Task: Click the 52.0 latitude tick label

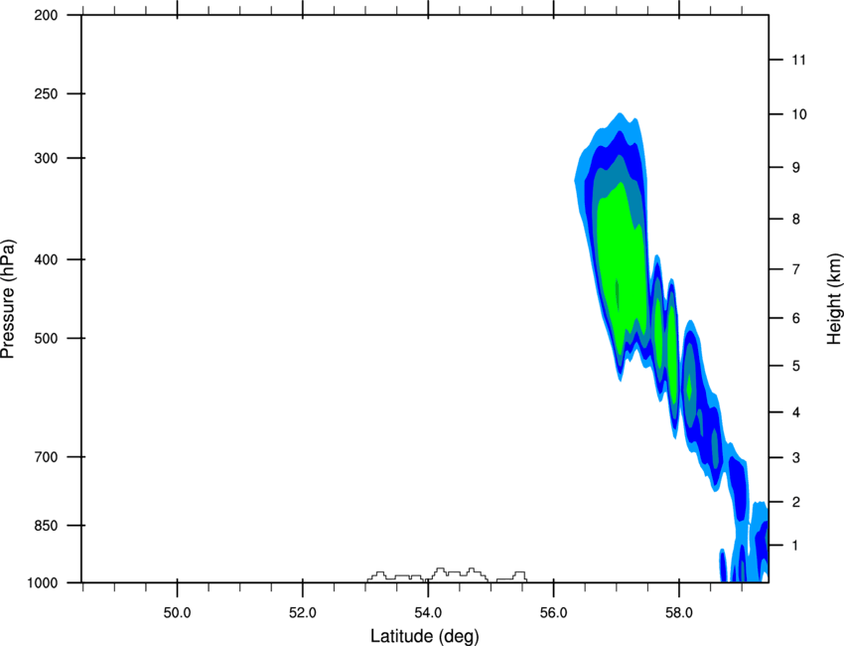Action: click(303, 613)
